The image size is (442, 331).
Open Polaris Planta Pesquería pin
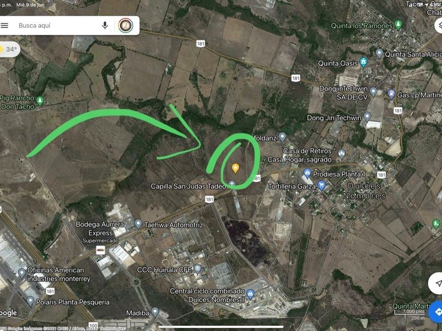31,301
